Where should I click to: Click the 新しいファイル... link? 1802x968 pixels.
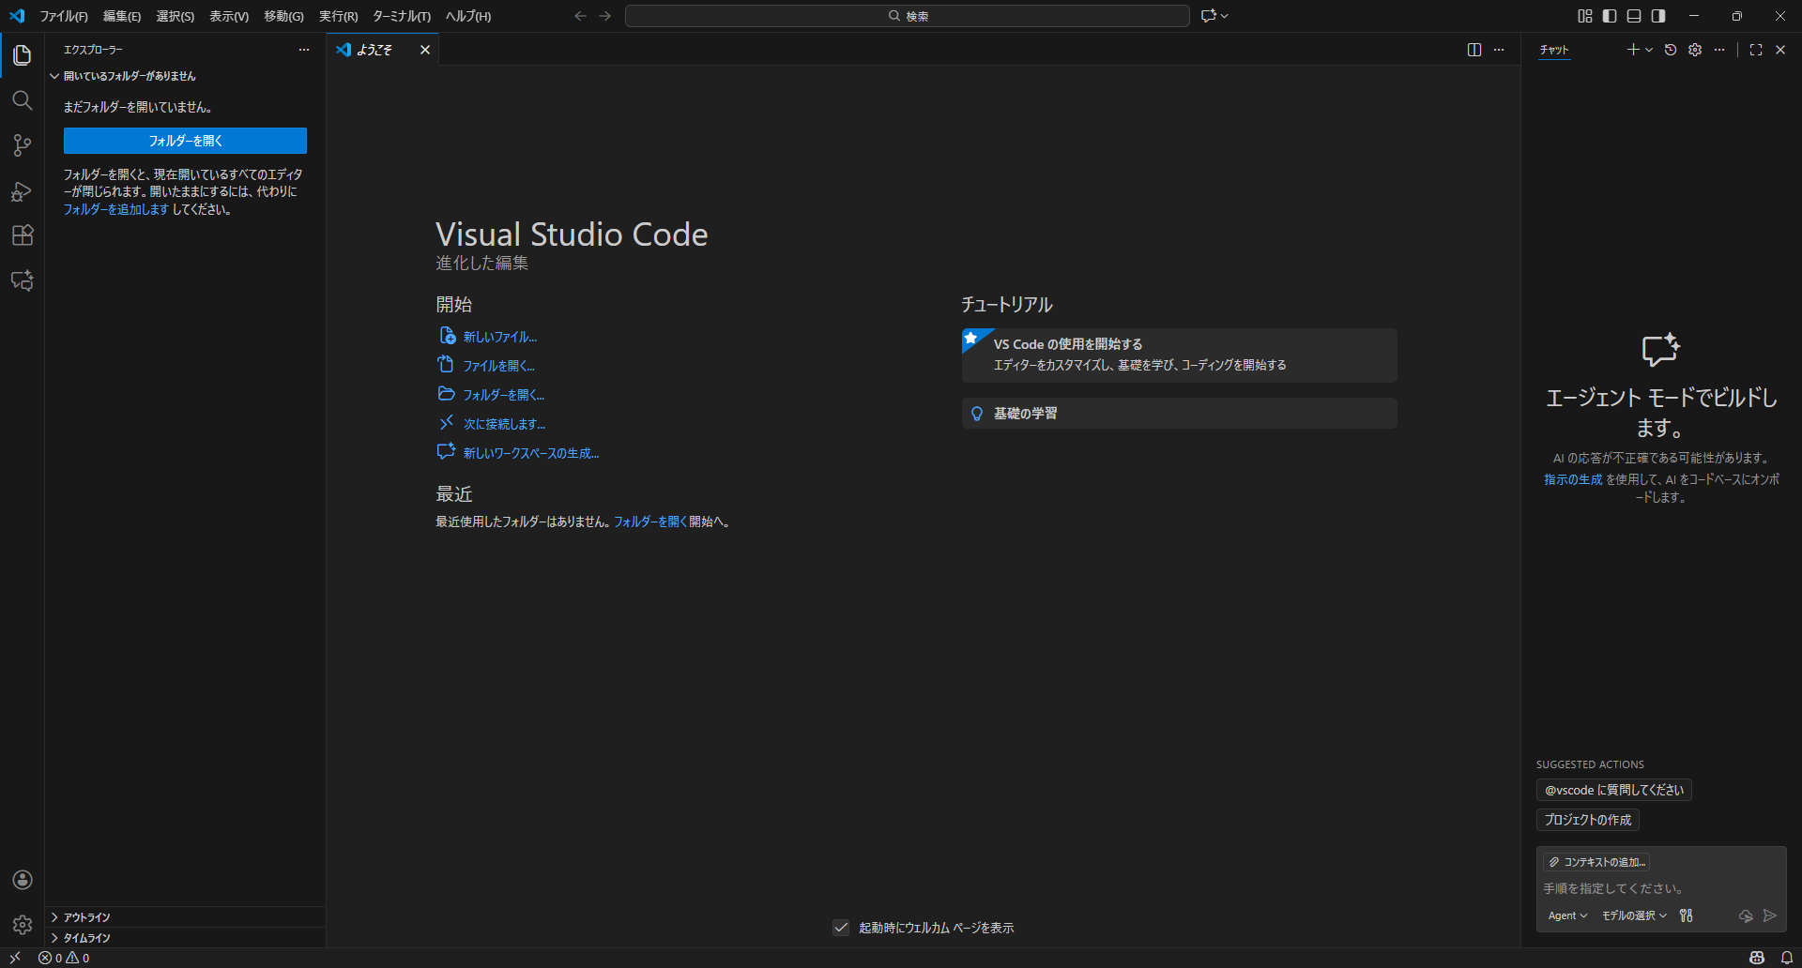pyautogui.click(x=499, y=337)
